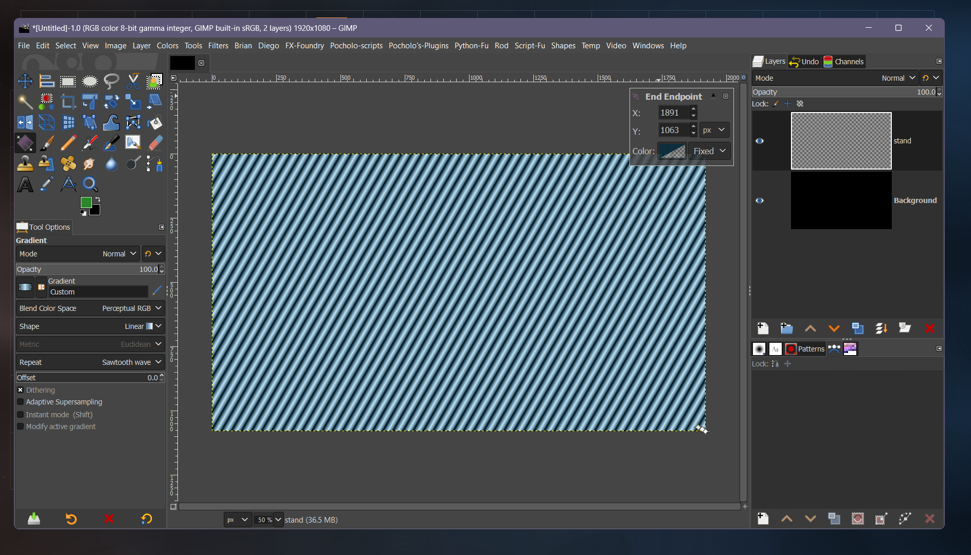Select the Rotate tool
Viewport: 971px width, 555px height.
(111, 102)
